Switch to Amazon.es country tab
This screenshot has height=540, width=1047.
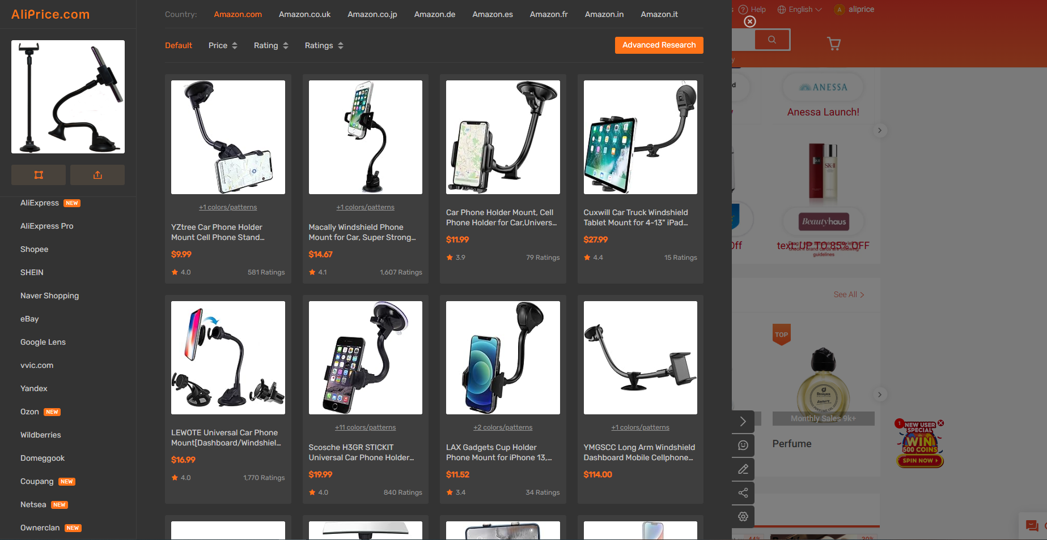(493, 14)
